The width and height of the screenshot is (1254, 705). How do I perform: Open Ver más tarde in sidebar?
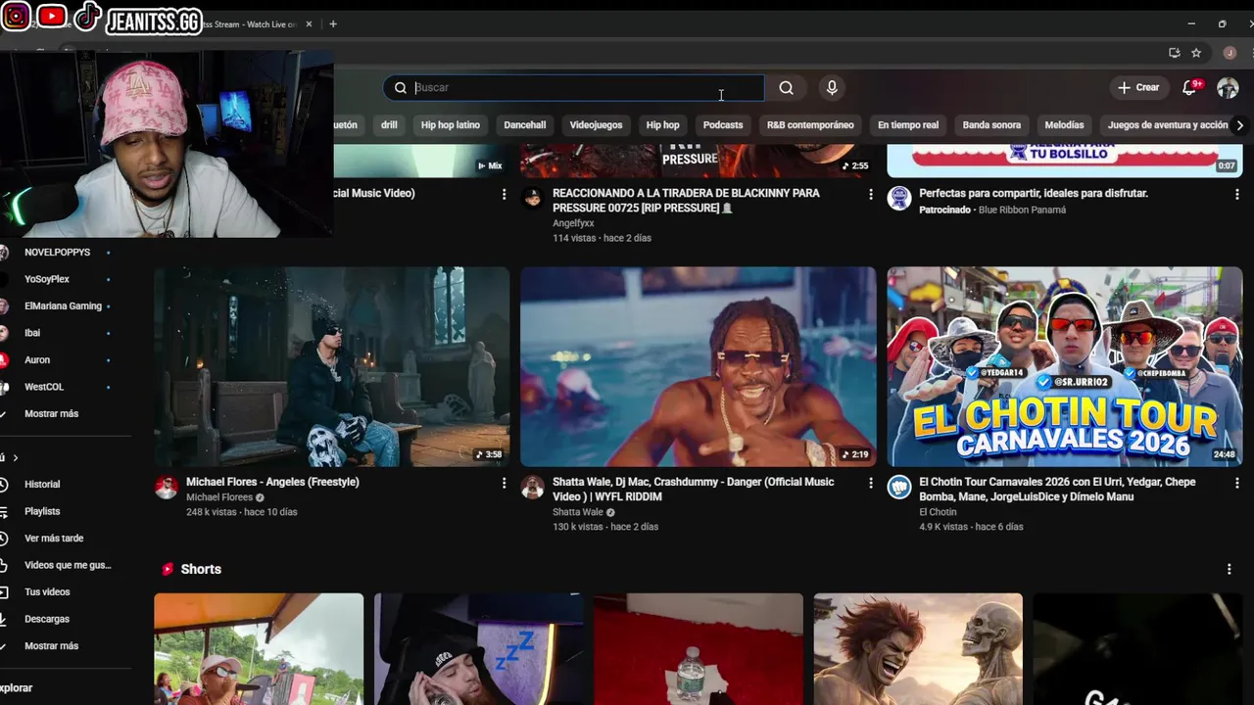pos(54,539)
